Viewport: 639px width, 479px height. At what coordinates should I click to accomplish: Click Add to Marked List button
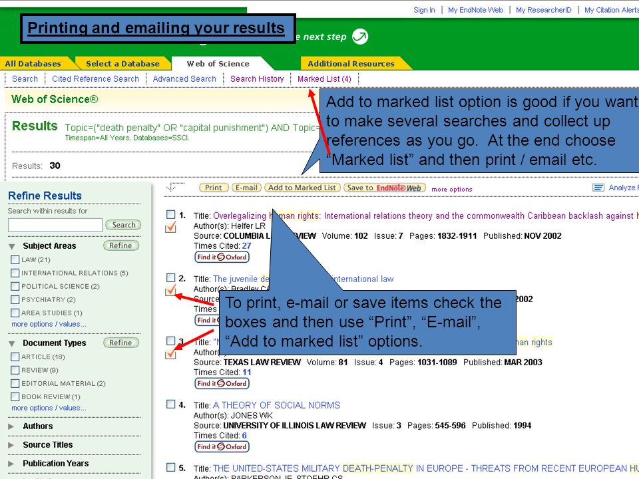[302, 188]
